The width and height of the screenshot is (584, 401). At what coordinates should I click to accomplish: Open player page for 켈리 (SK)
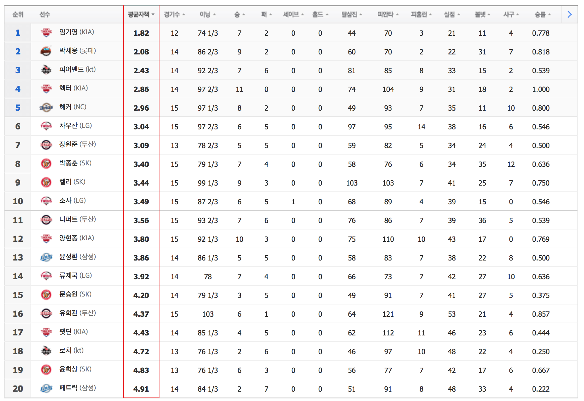coord(72,182)
